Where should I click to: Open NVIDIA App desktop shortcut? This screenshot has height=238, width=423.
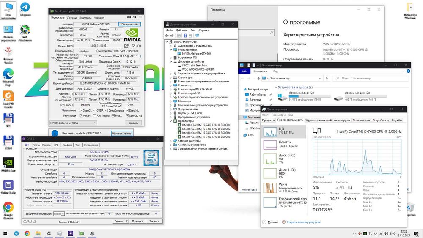pyautogui.click(x=8, y=164)
